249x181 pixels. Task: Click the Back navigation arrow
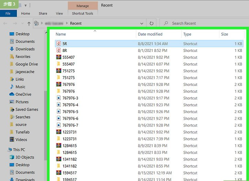coord(6,24)
